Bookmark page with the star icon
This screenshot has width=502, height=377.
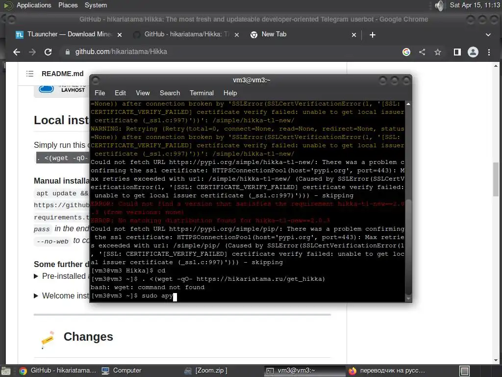tap(438, 52)
